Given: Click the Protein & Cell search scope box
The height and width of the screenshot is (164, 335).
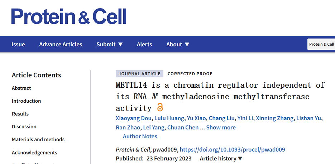Looking at the screenshot, I should click(321, 45).
